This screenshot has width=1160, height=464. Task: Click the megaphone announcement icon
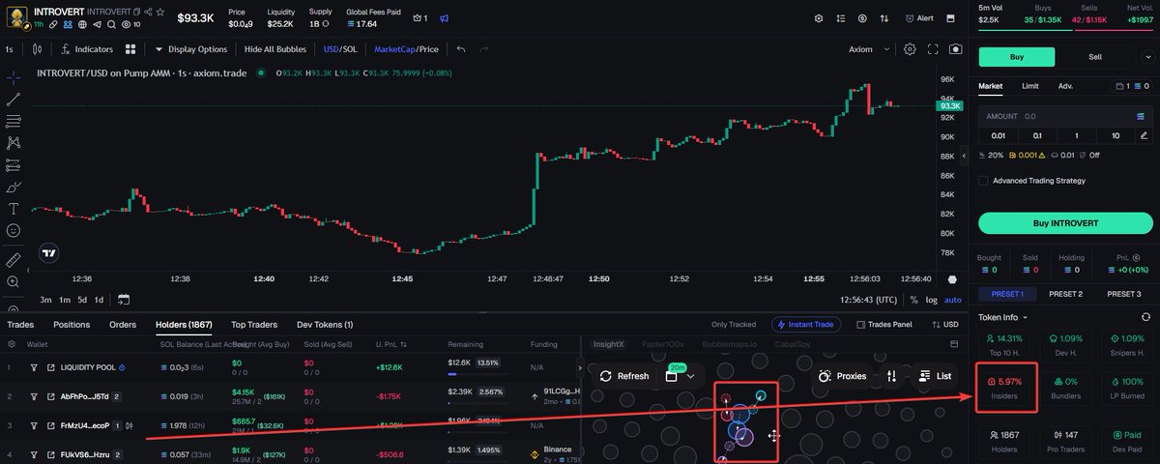pos(444,17)
